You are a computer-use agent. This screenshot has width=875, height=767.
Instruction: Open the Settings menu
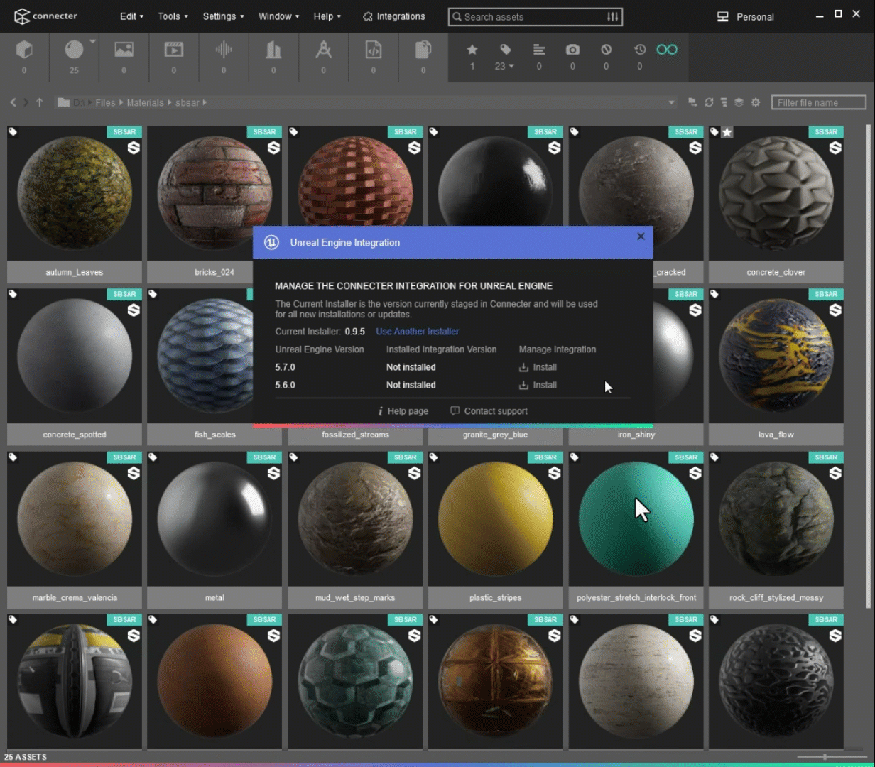[x=223, y=16]
